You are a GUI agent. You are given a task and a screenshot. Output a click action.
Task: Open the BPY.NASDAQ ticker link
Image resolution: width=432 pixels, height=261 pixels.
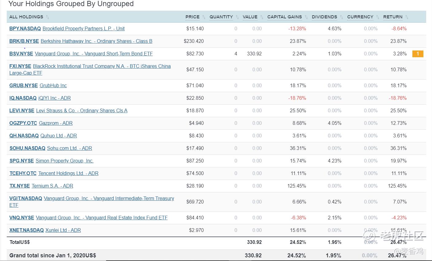tap(25, 28)
